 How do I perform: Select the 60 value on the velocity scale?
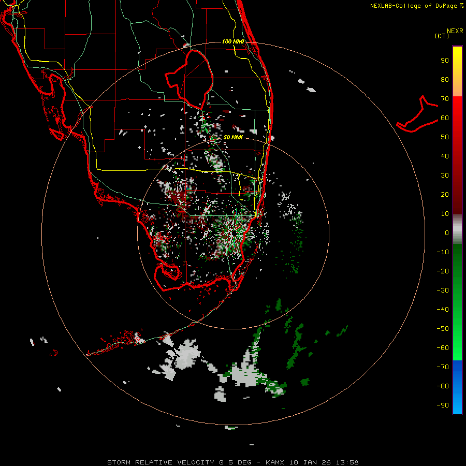tap(445, 118)
